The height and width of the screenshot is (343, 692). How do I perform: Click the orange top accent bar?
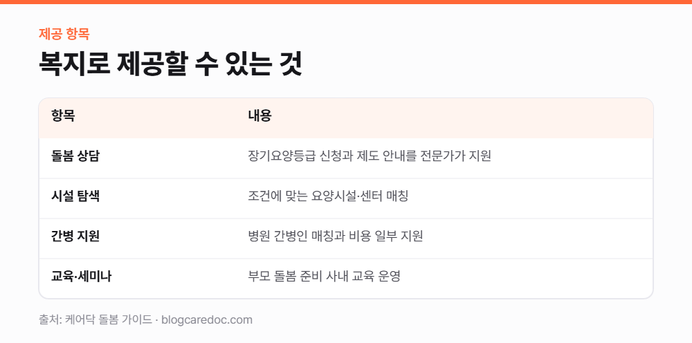[x=346, y=2]
